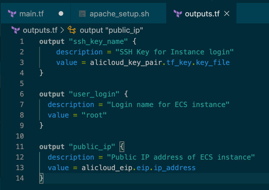Expand the output "public_ip" breadcrumb symbol list
Viewport: 269px width, 190px height.
click(x=111, y=30)
